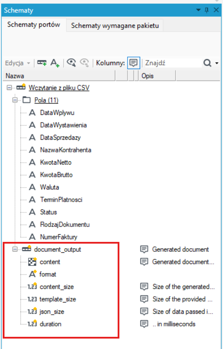223x349 pixels.
Task: Open the search options dropdown arrow
Action: click(217, 63)
